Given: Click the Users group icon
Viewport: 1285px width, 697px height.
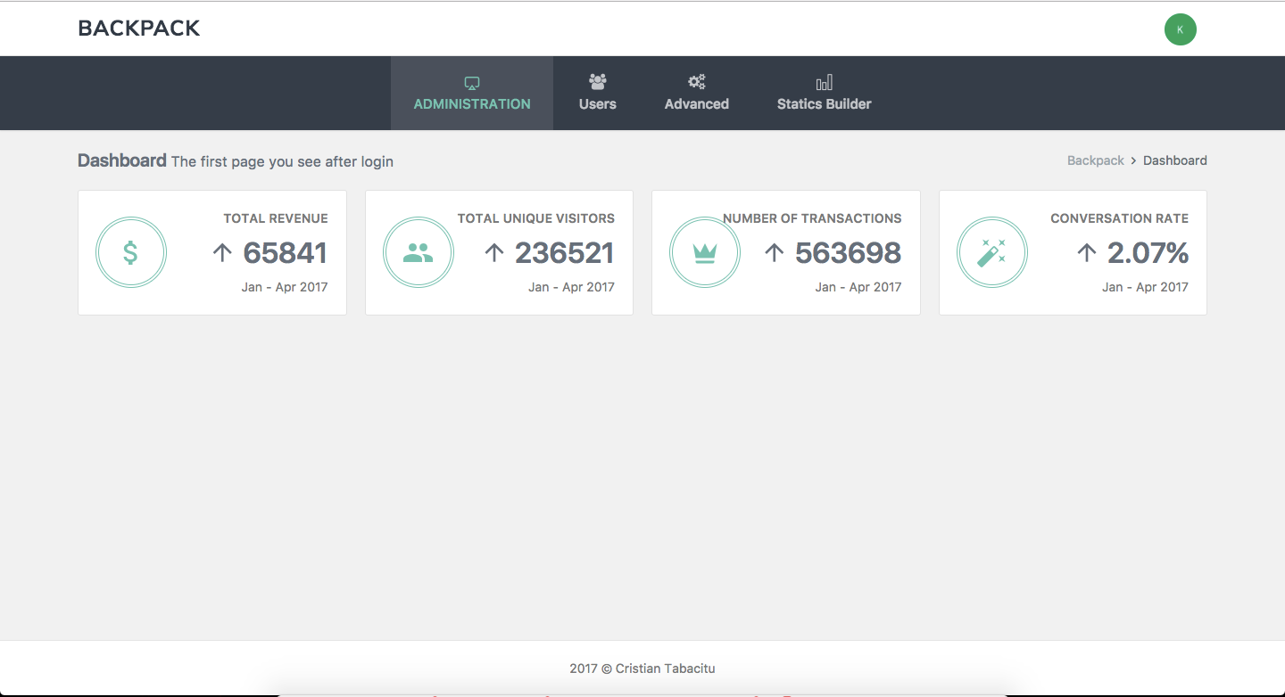Looking at the screenshot, I should point(598,82).
